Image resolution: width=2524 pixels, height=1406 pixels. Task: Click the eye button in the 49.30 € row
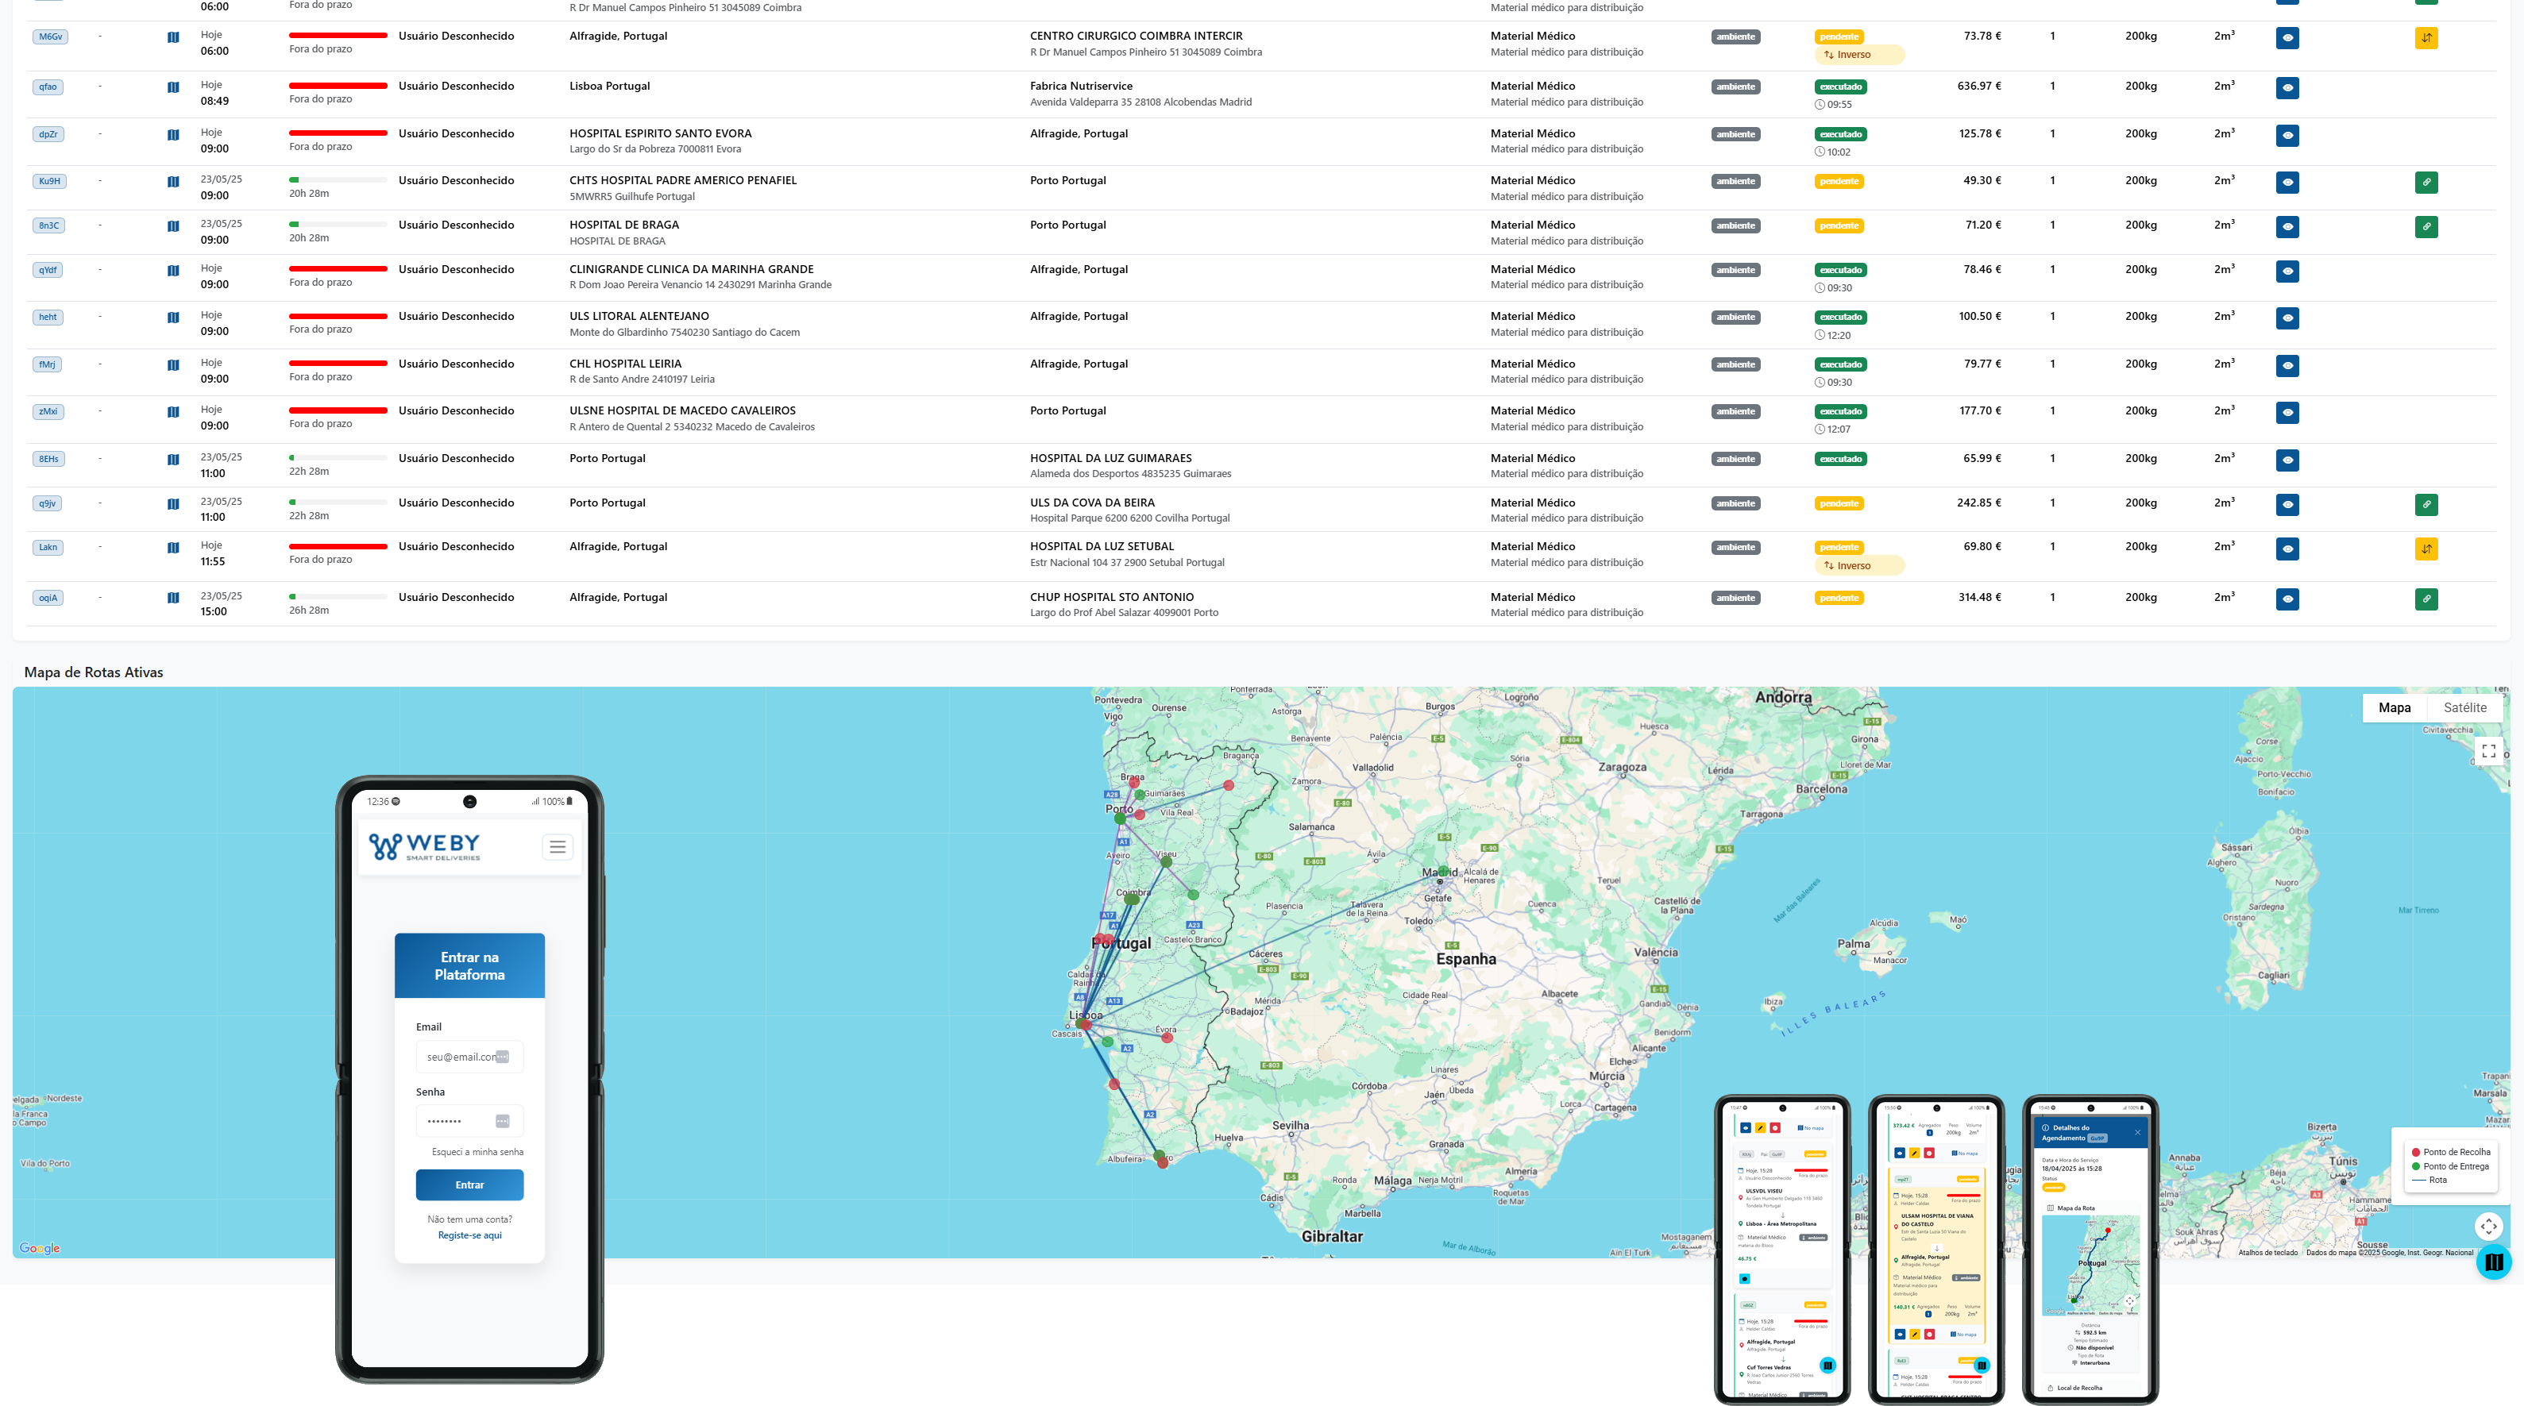point(2287,182)
